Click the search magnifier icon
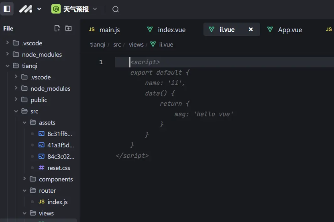The image size is (334, 222). (x=116, y=9)
